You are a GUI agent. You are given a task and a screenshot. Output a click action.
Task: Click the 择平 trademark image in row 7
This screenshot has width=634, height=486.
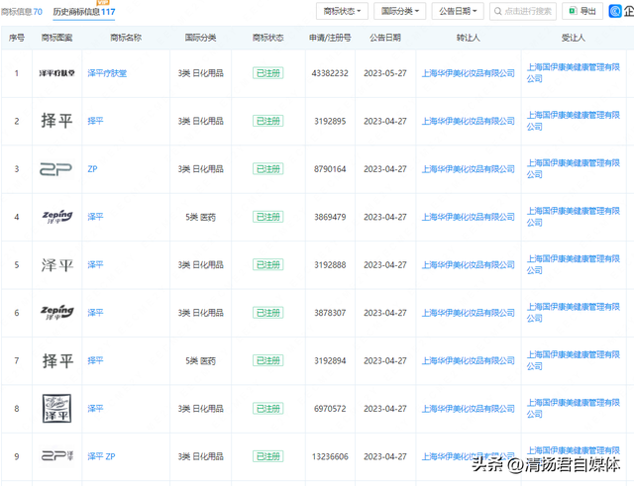(x=55, y=360)
